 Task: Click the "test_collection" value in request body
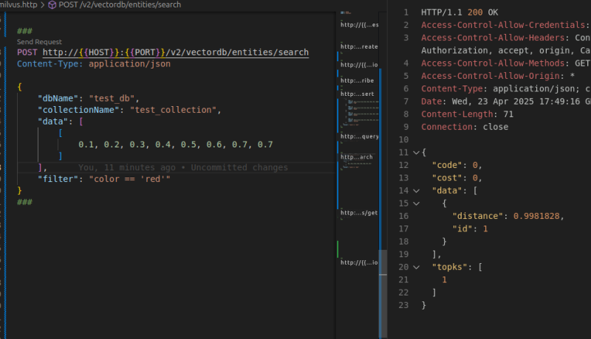[x=175, y=110]
